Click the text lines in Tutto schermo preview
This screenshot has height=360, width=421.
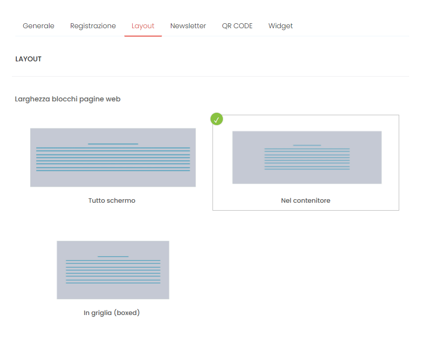(113, 159)
